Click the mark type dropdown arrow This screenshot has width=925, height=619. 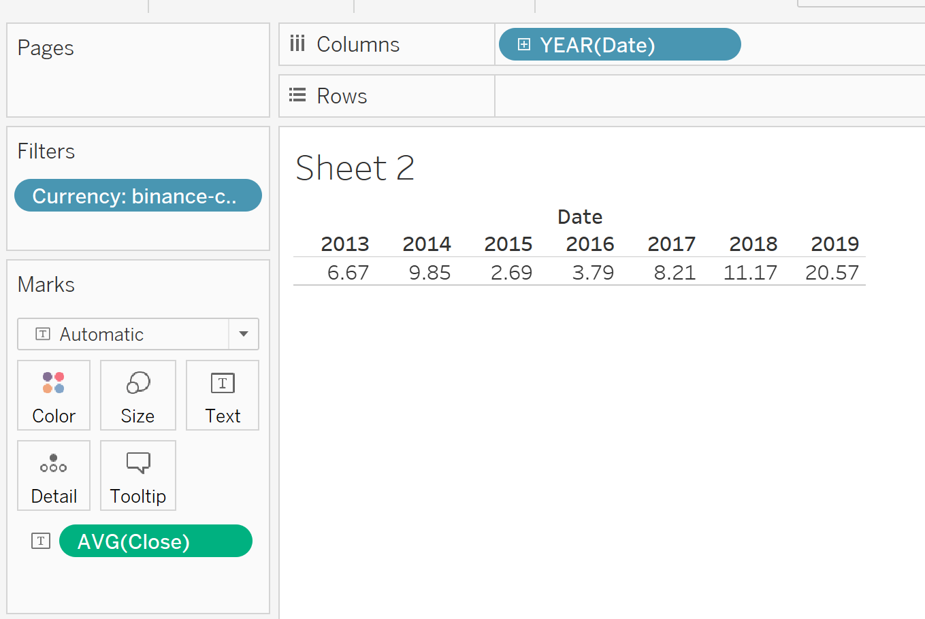244,334
